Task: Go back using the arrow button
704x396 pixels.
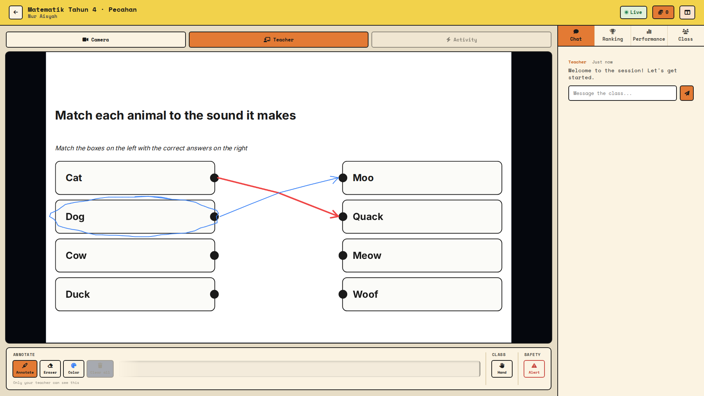Action: point(16,12)
